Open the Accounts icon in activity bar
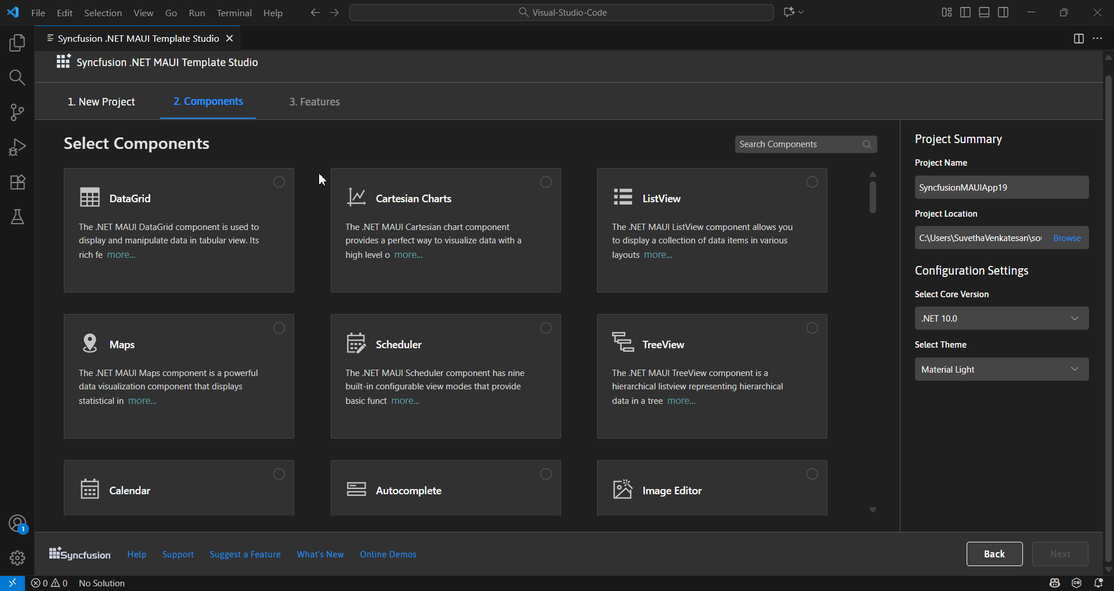The width and height of the screenshot is (1114, 591). coord(17,524)
